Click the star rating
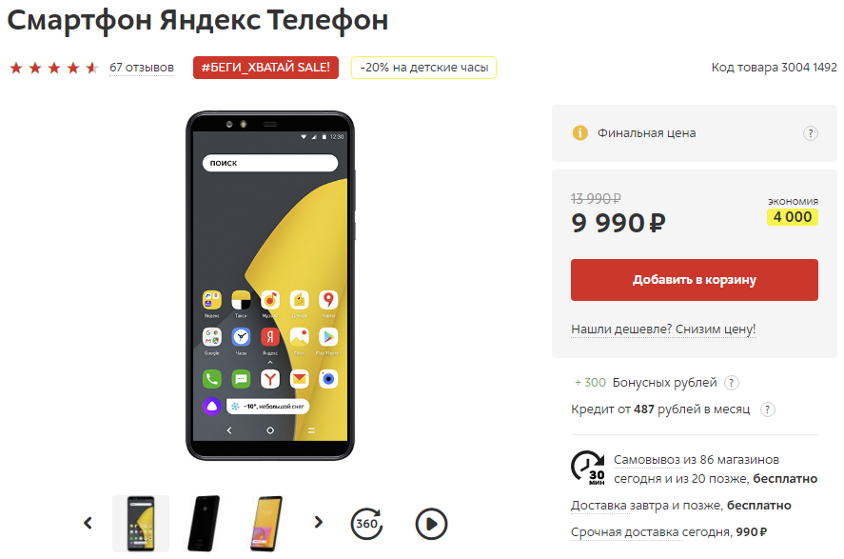Screen dimensions: 844x559 point(54,68)
